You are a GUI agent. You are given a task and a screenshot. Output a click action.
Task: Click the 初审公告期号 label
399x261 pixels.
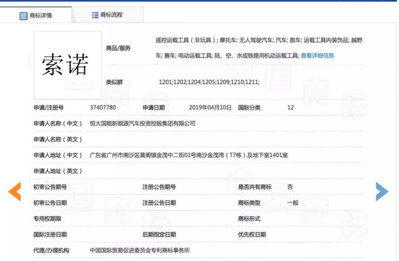(x=50, y=187)
